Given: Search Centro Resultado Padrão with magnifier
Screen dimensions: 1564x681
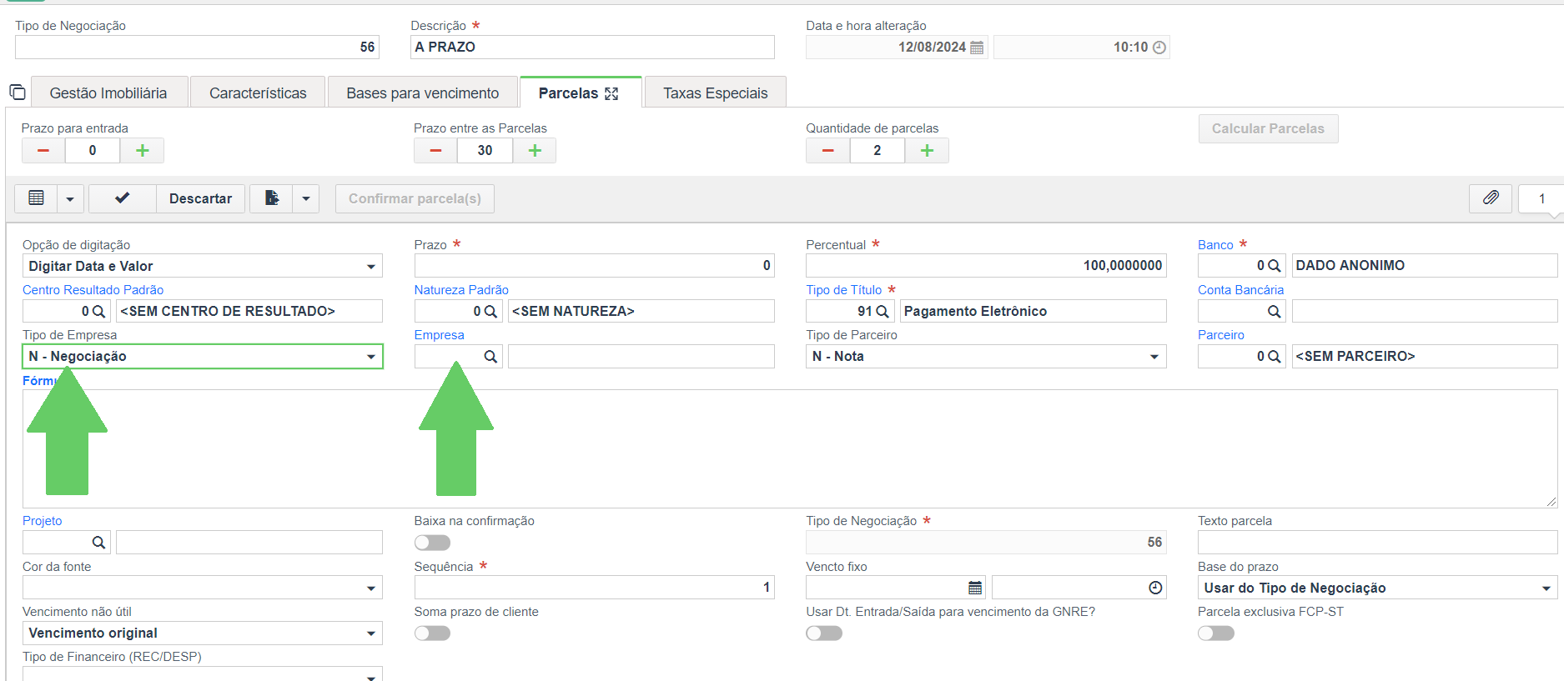Looking at the screenshot, I should click(x=98, y=311).
